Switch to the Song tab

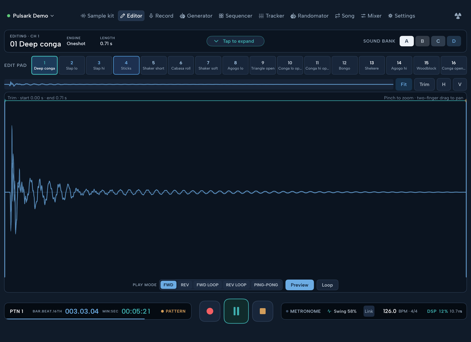point(345,16)
